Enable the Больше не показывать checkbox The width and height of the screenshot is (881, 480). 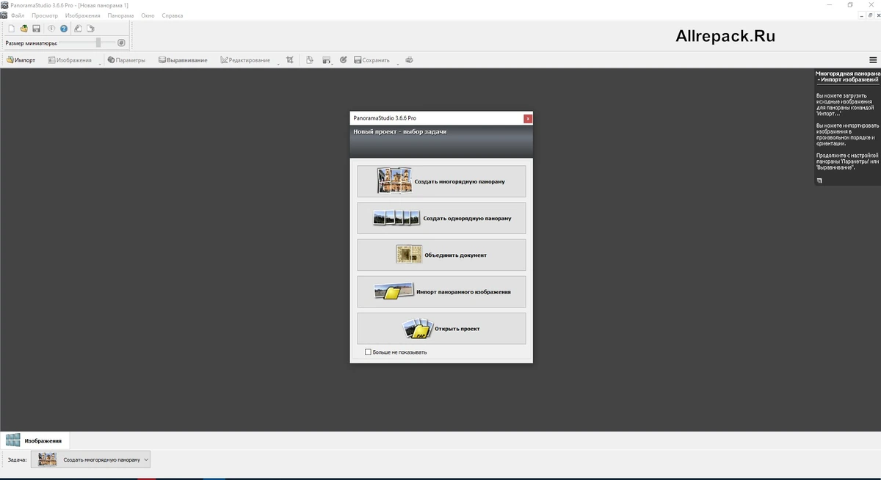369,352
